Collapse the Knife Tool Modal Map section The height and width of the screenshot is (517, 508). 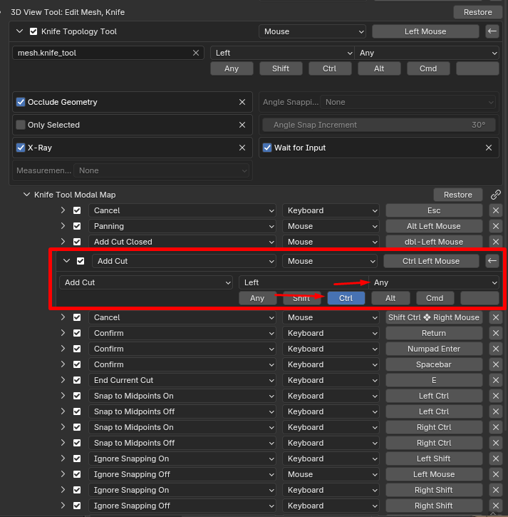coord(26,195)
